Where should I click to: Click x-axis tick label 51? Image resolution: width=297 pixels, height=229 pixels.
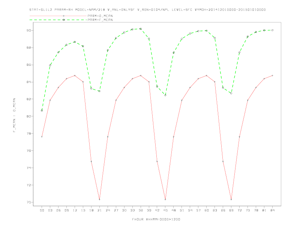182,210
